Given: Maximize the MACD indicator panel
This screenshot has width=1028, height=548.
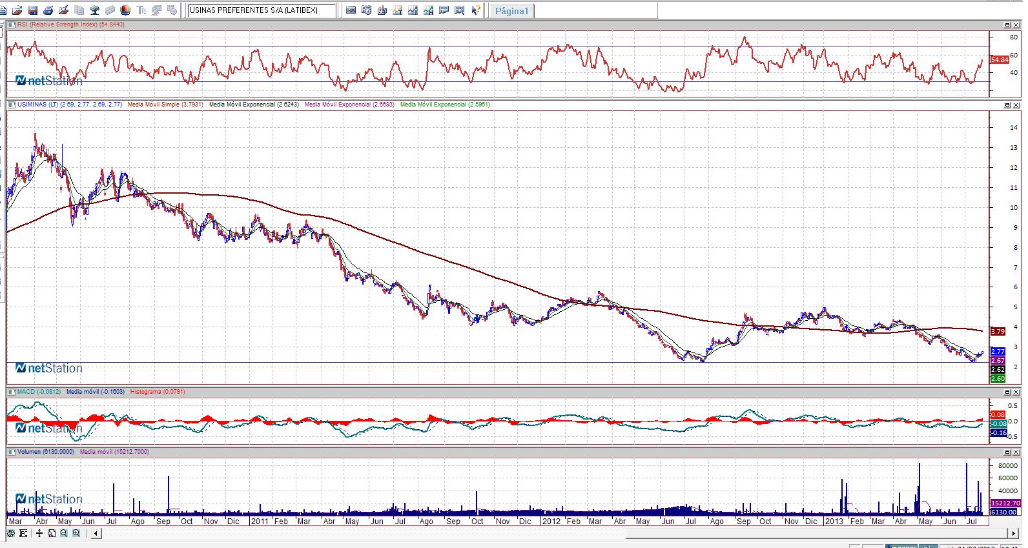Looking at the screenshot, I should click(x=1007, y=392).
